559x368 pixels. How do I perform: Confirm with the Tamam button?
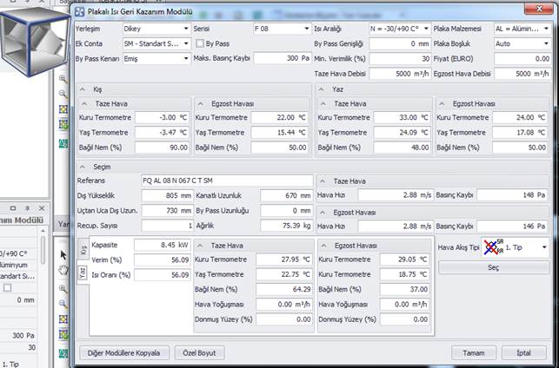coord(474,353)
